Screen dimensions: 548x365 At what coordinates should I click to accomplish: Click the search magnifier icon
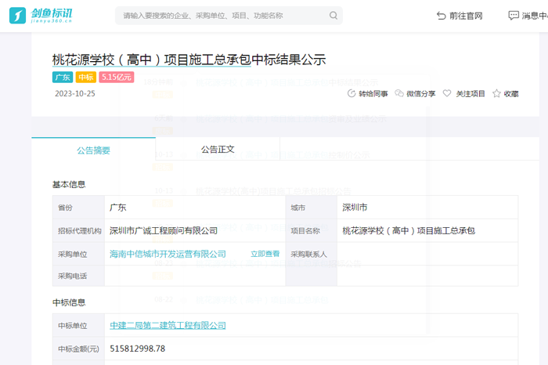coord(333,16)
